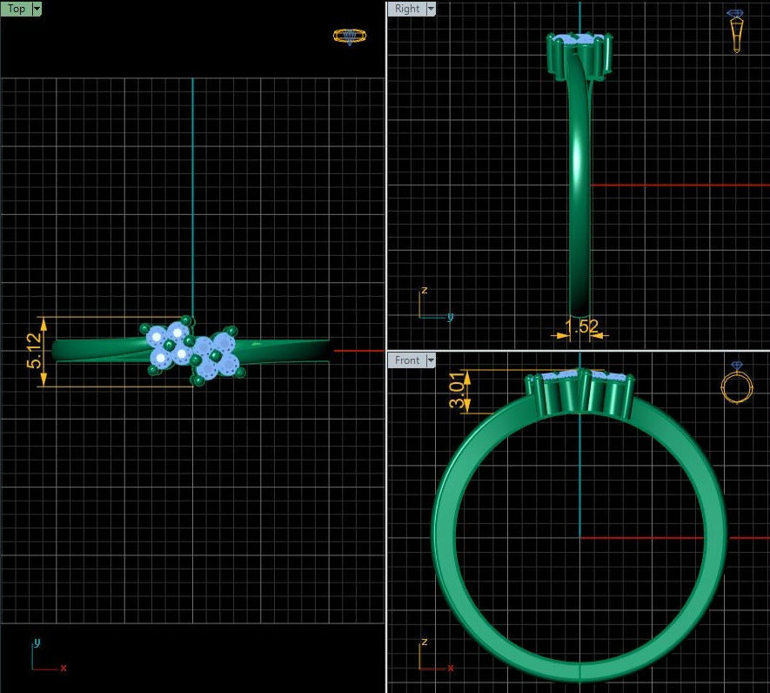Click the z-x axis indicator in Front viewport

434,656
